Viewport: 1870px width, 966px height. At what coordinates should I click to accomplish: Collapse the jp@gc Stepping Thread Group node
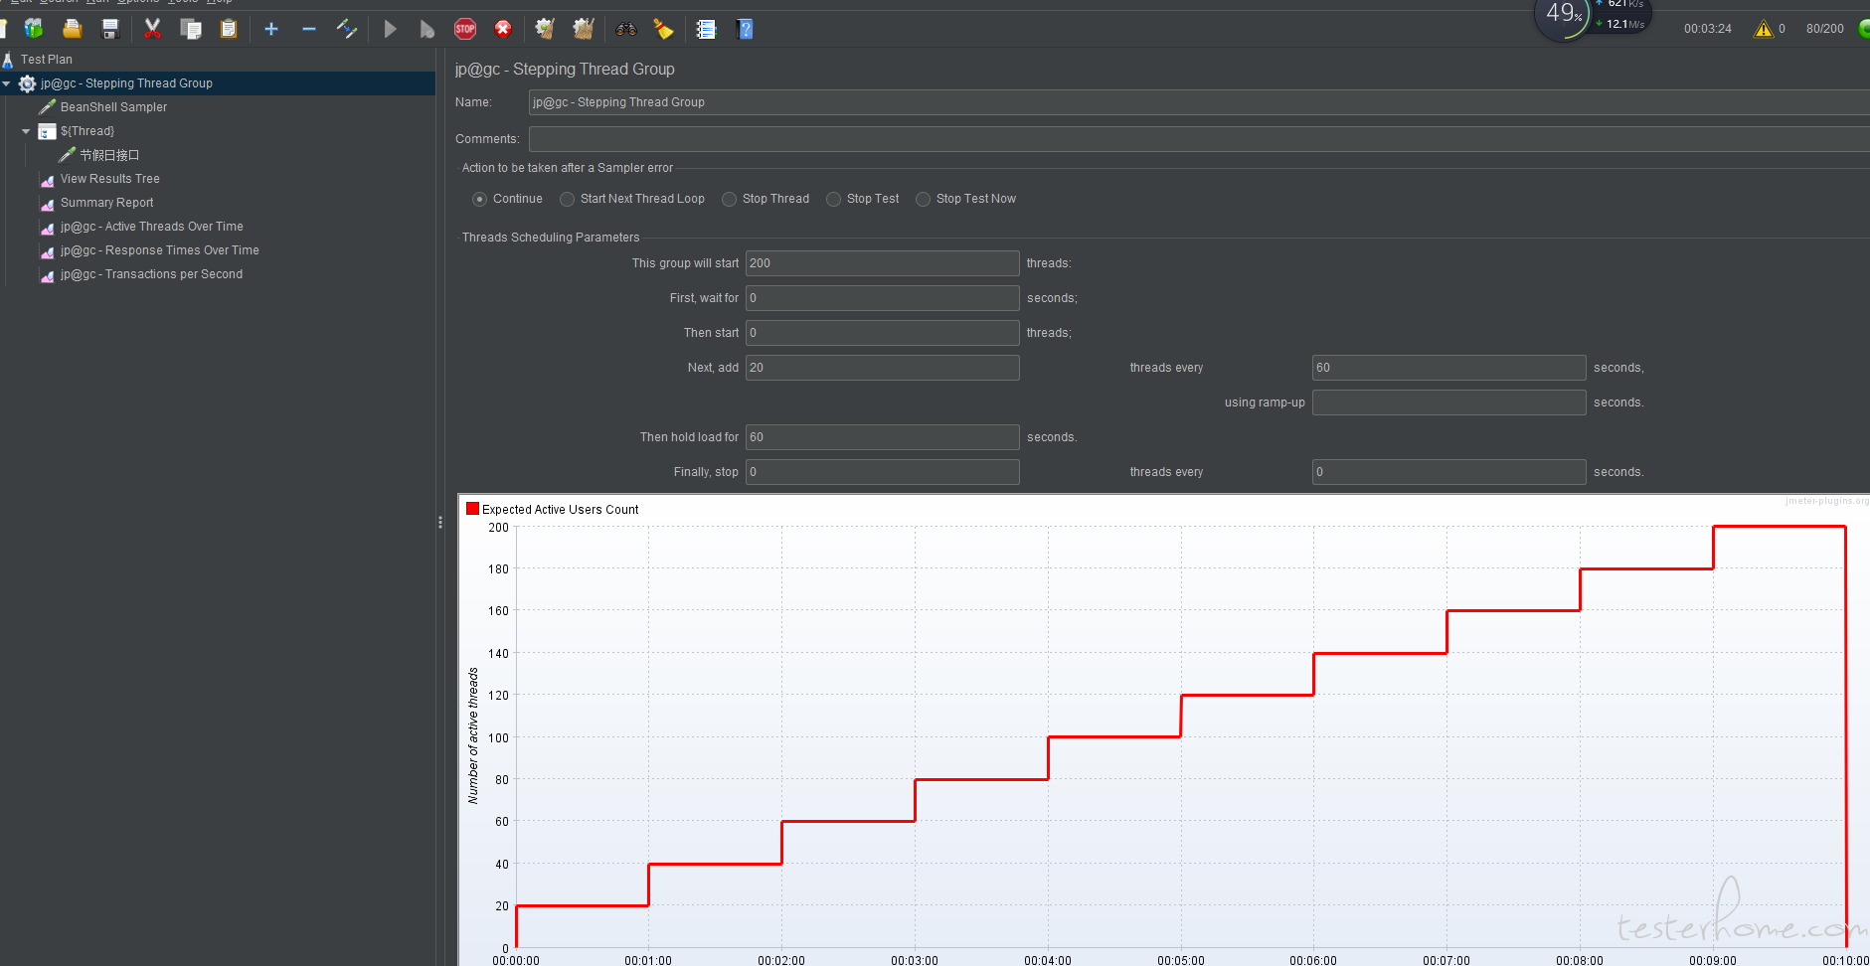[6, 83]
